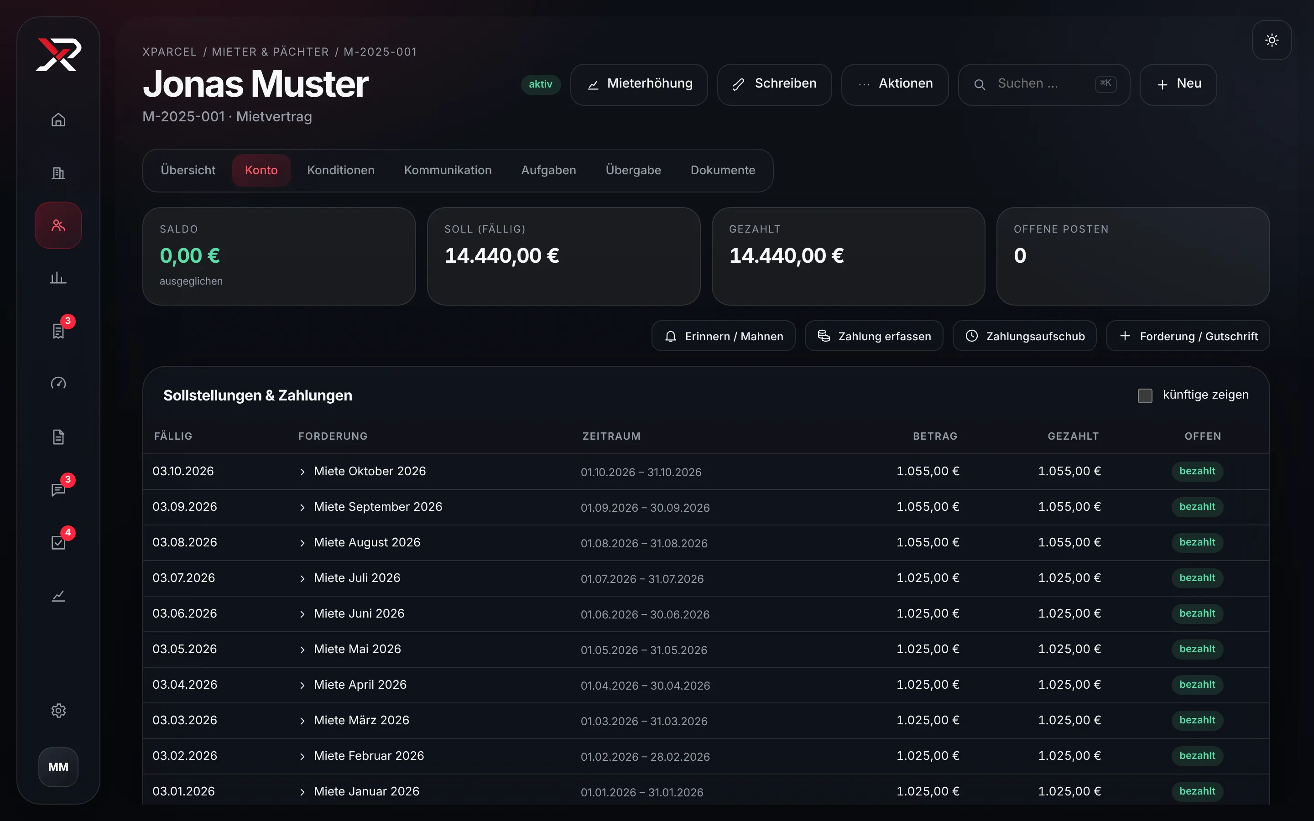This screenshot has height=821, width=1314.
Task: Switch to the Dokumente tab
Action: coord(723,170)
